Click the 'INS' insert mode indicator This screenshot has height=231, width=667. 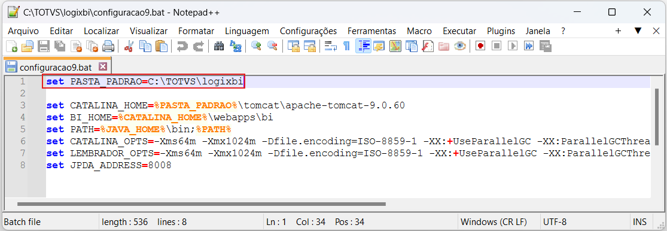[x=639, y=221]
